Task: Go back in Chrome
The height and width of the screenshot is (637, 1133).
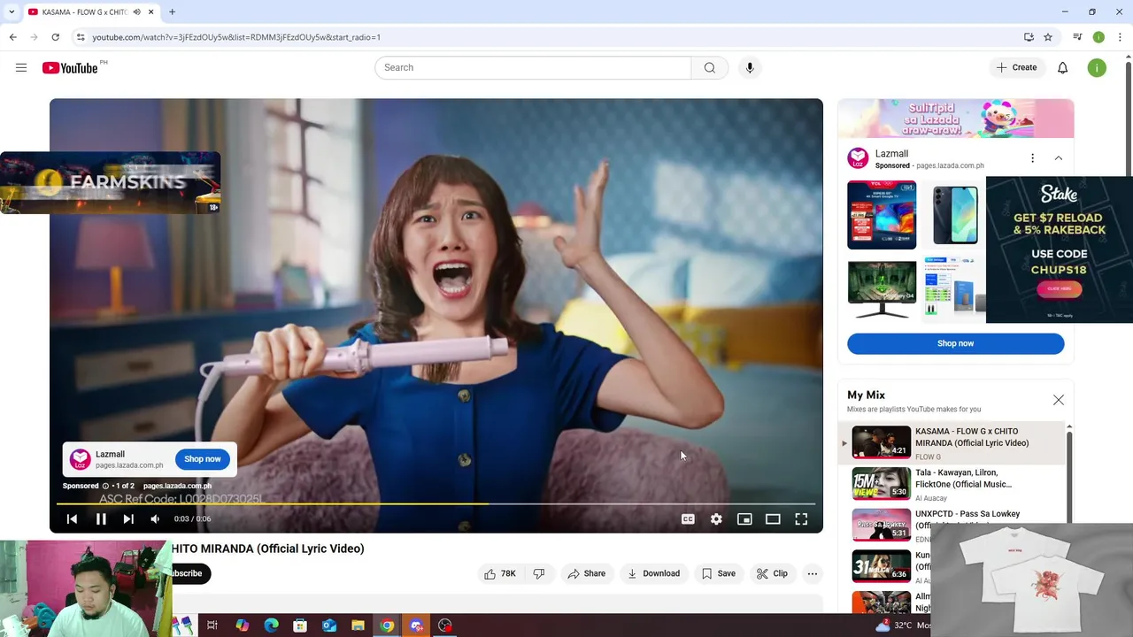Action: [x=13, y=37]
